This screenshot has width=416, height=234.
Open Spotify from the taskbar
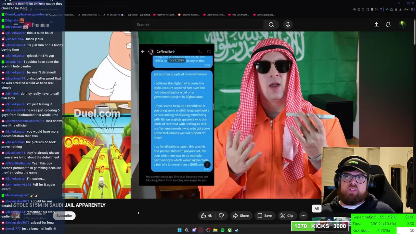222,230
